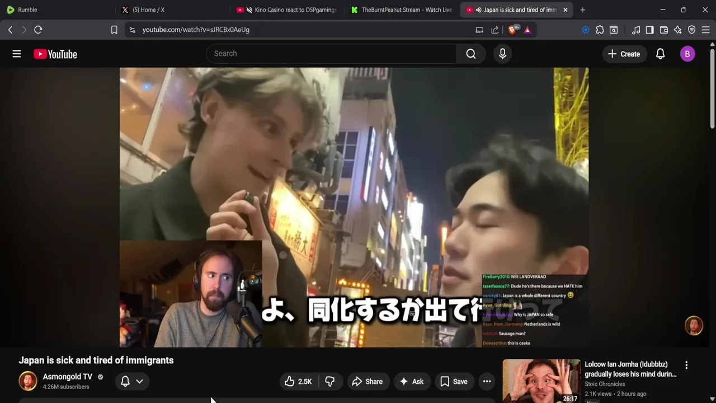Like the video (2.5K)
The width and height of the screenshot is (716, 403).
pyautogui.click(x=298, y=382)
